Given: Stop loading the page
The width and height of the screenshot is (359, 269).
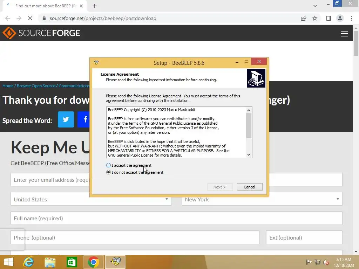Looking at the screenshot, I should [30, 18].
